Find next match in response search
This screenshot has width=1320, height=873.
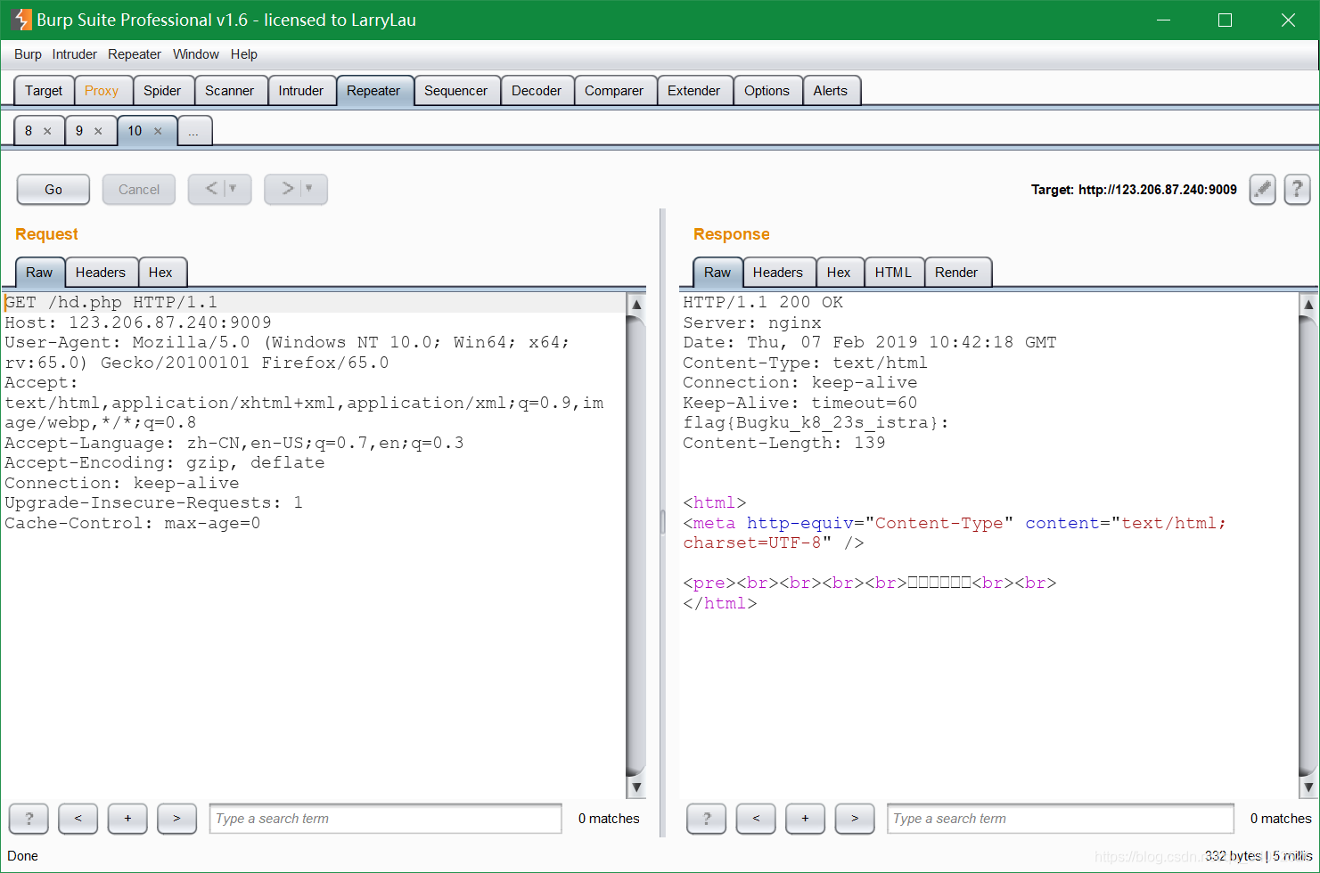pyautogui.click(x=855, y=818)
